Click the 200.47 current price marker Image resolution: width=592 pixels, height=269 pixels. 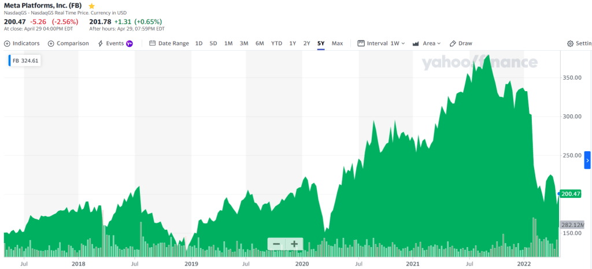point(571,194)
